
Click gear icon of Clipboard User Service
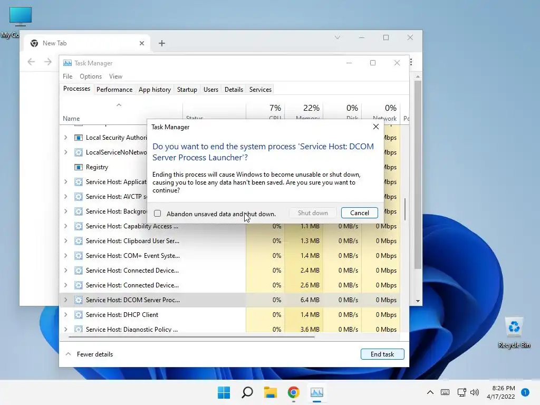79,241
